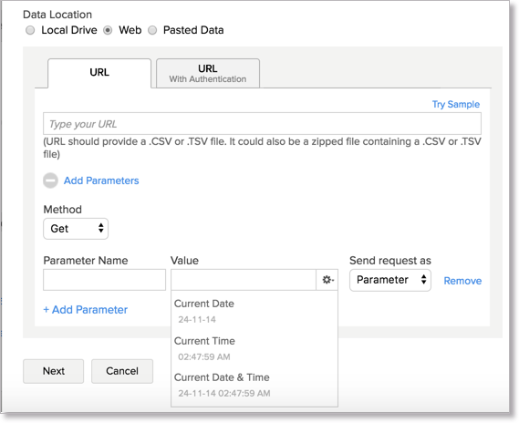Click the Cancel button
The width and height of the screenshot is (519, 423).
pyautogui.click(x=122, y=371)
